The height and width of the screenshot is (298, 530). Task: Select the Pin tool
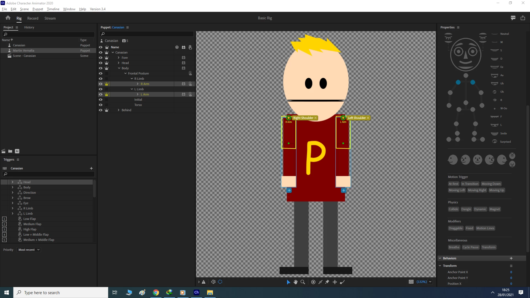tap(327, 282)
